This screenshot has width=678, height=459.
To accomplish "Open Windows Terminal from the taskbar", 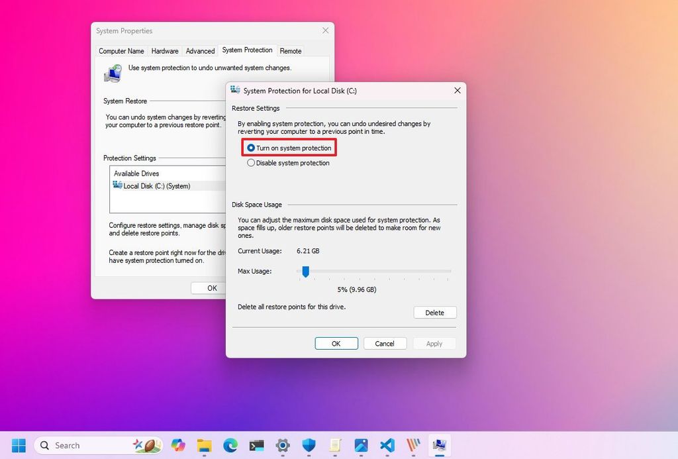I will (x=256, y=445).
